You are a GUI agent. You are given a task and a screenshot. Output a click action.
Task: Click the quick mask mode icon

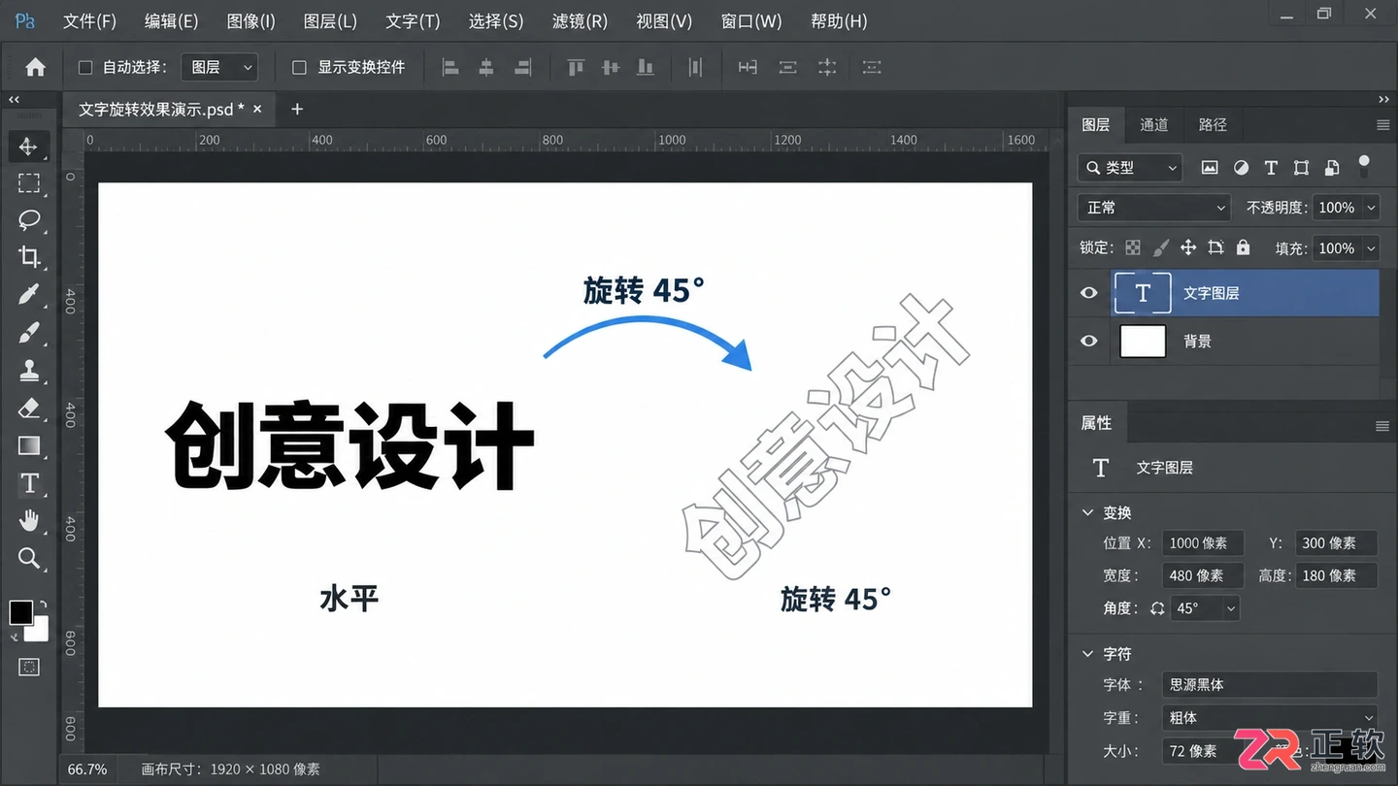pos(29,667)
